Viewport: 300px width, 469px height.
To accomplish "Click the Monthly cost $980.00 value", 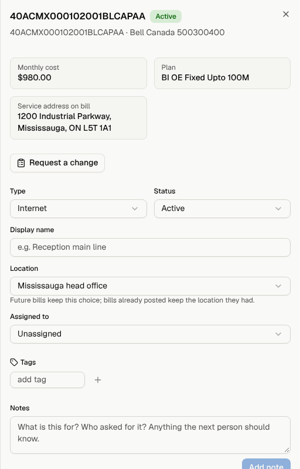I will point(35,77).
